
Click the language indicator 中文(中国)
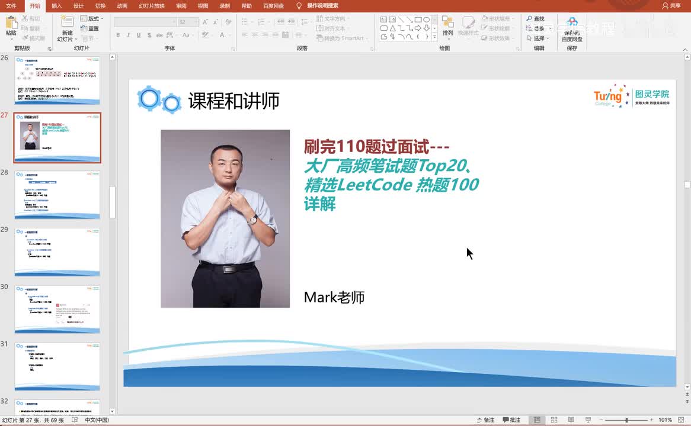click(97, 420)
